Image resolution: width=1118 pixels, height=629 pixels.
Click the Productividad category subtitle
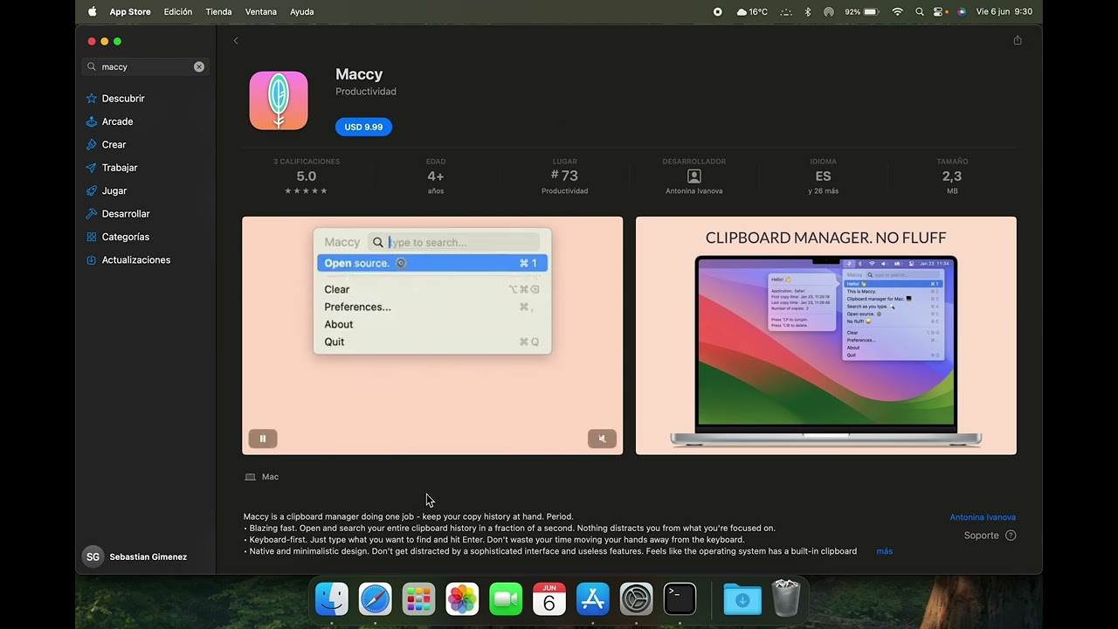point(366,92)
